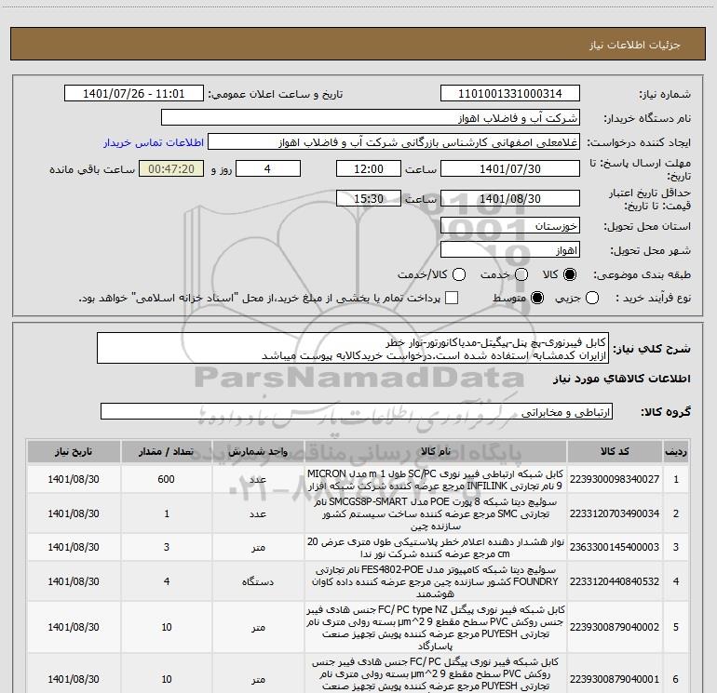Click the شرح کلی نیاز description box

(353, 348)
